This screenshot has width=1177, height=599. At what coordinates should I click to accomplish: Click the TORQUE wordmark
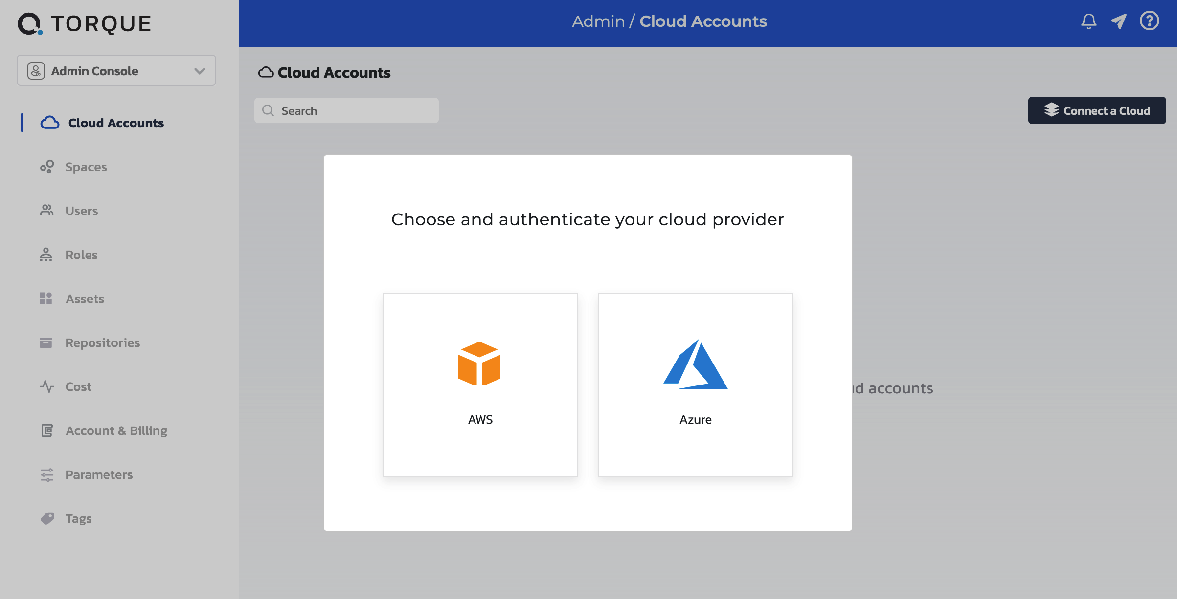pyautogui.click(x=101, y=23)
